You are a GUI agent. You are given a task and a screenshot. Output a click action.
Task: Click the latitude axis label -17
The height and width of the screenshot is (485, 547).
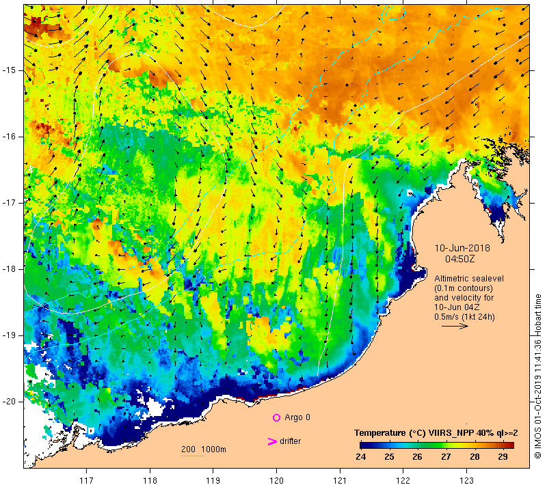[x=8, y=203]
